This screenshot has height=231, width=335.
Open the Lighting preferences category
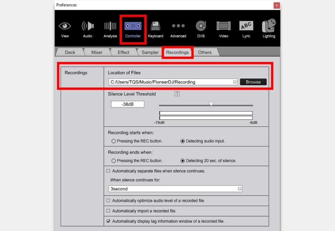[x=269, y=28]
